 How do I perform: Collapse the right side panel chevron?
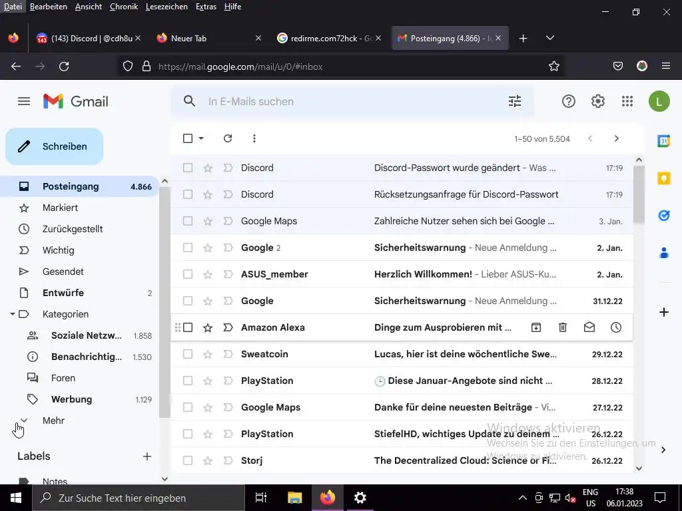(663, 450)
